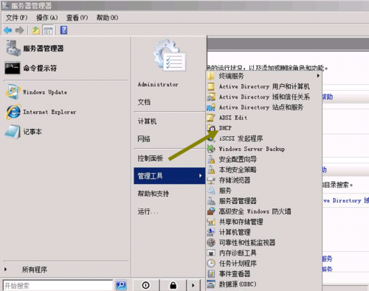This screenshot has width=369, height=291.
Task: Open Help and Support (帮助和支持)
Action: point(154,194)
